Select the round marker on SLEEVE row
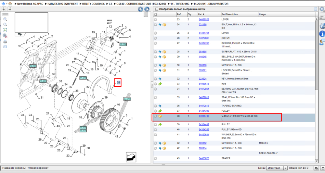The image size is (325, 173). click(155, 38)
